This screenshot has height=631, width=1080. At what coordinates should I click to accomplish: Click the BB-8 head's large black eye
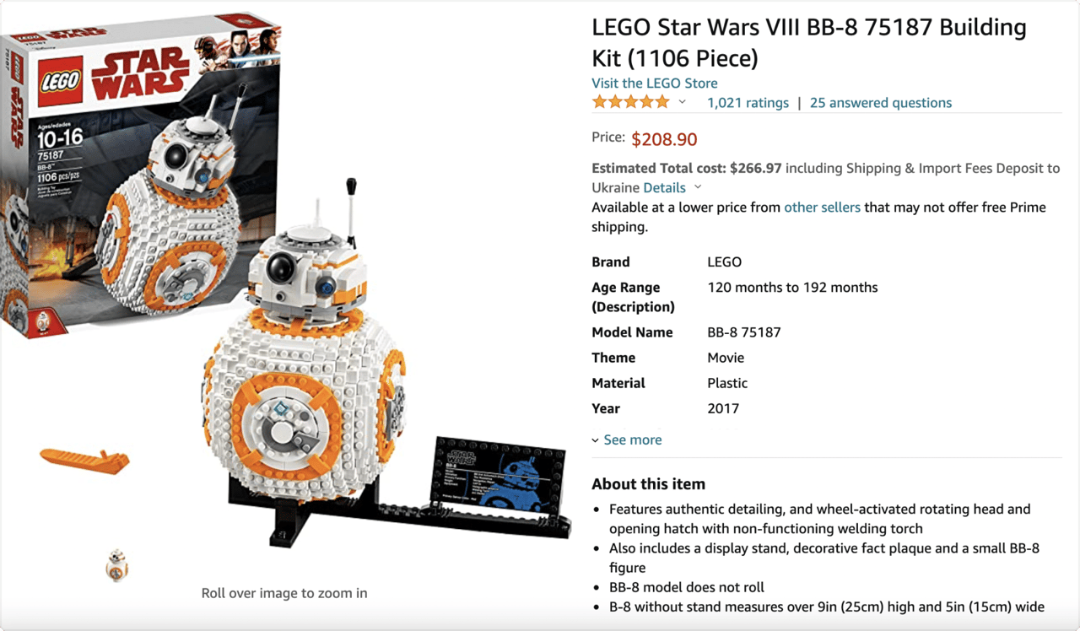coord(281,269)
